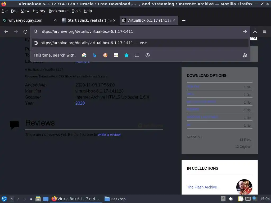Open the Tools menu
Viewport: 271px width, 203px height.
click(x=76, y=11)
